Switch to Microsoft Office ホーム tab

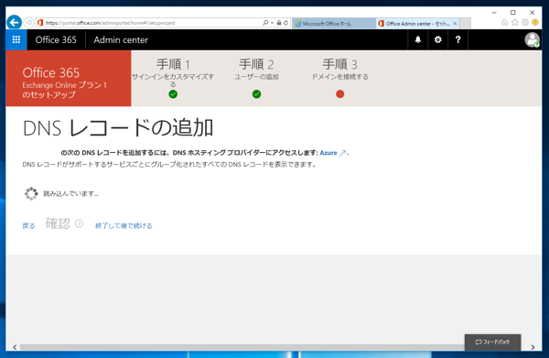pyautogui.click(x=334, y=24)
